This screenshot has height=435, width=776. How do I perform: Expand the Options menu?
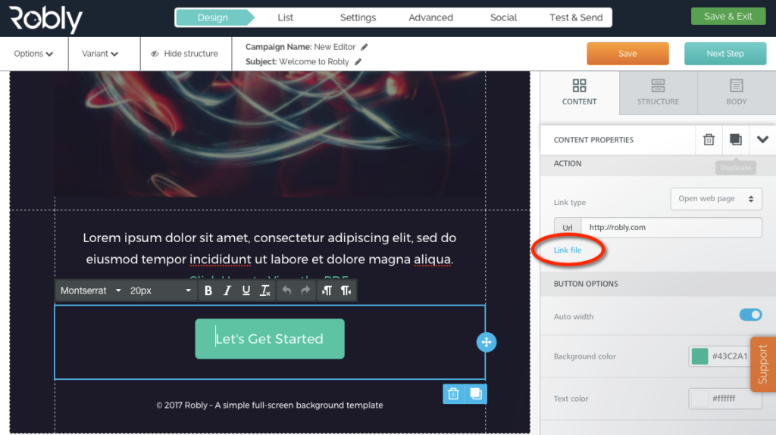[33, 54]
